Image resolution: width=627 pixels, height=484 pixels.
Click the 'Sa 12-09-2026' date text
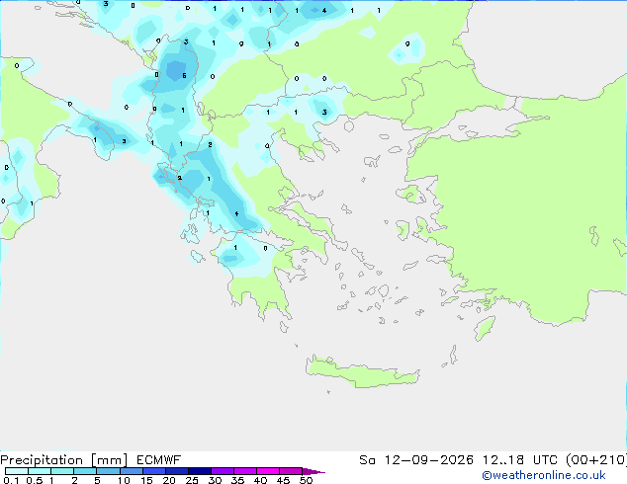pos(416,460)
